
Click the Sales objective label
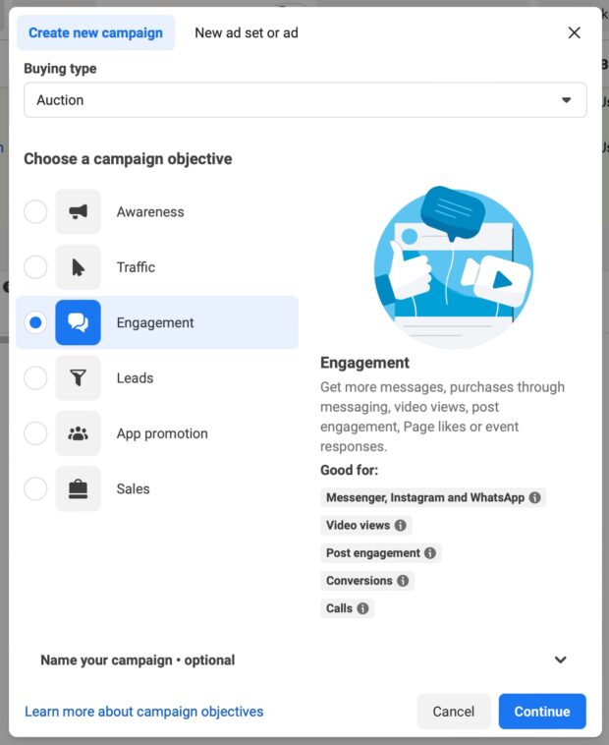click(133, 488)
